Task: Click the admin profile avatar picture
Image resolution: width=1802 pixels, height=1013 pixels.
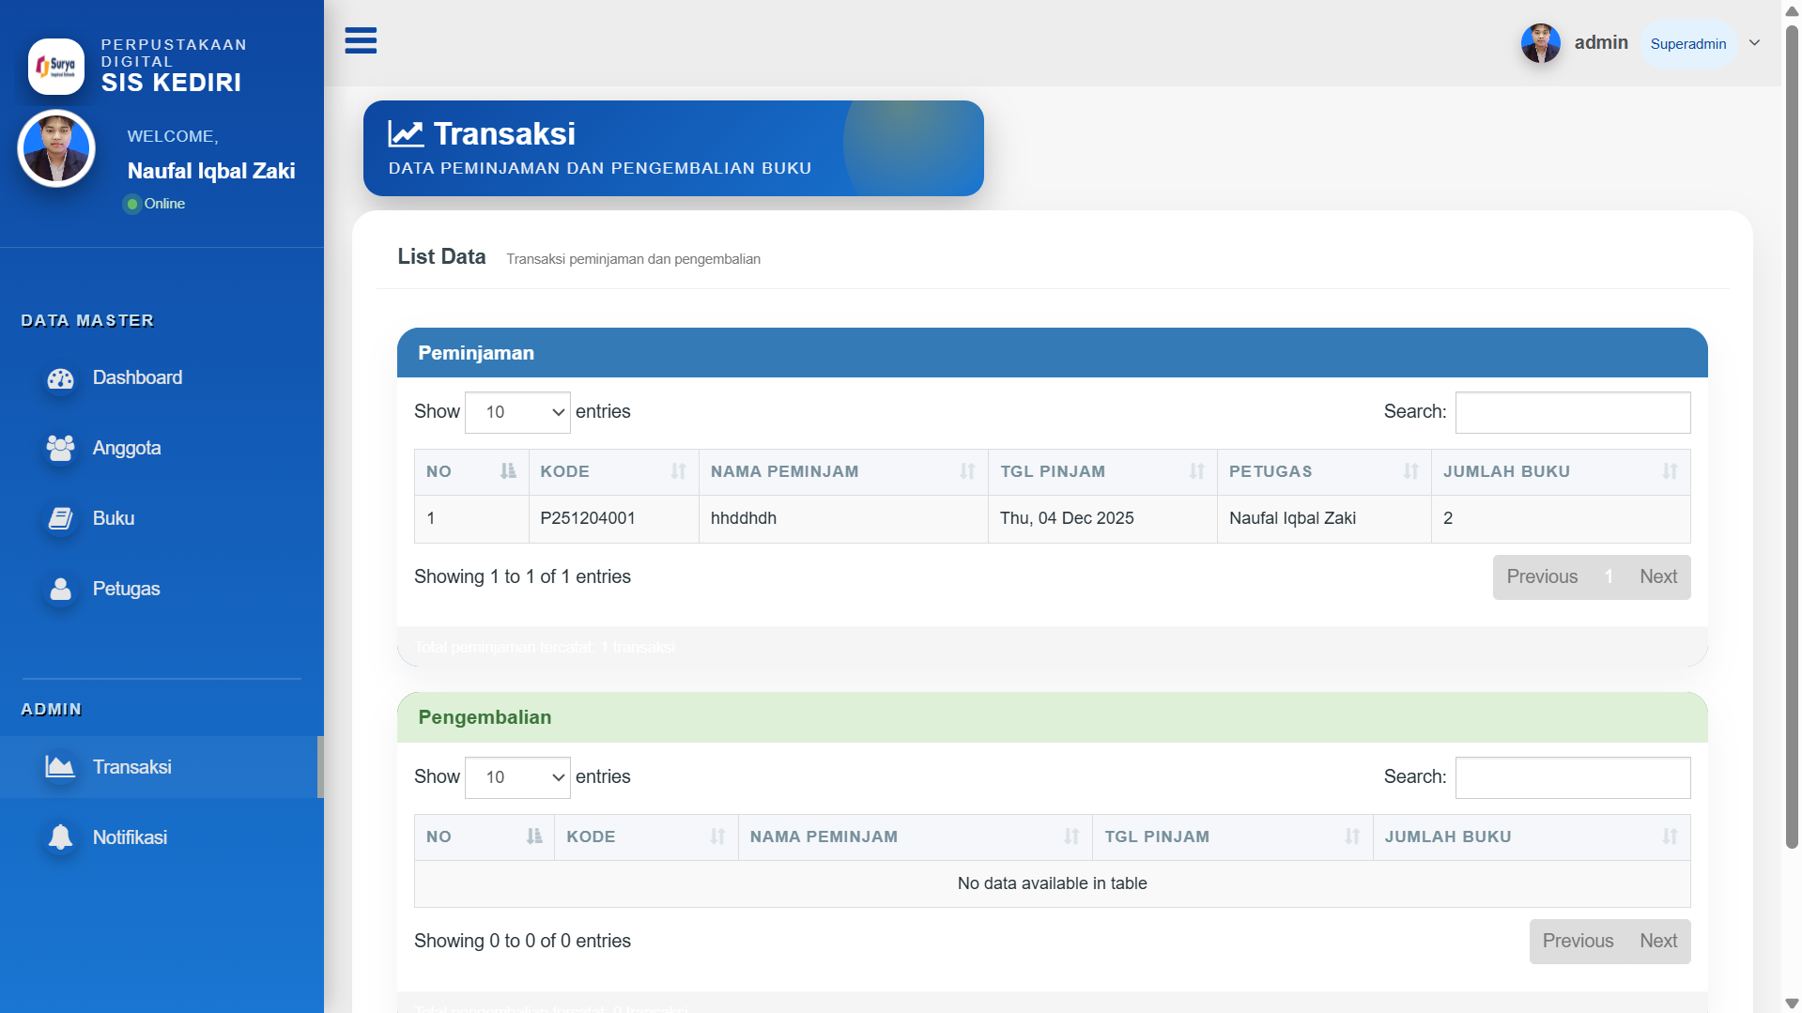Action: point(1540,42)
